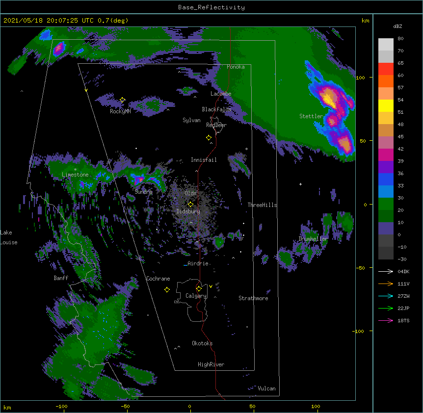Select the yellow diamond marker inside Calgary
Image resolution: width=423 pixels, height=413 pixels.
click(199, 289)
